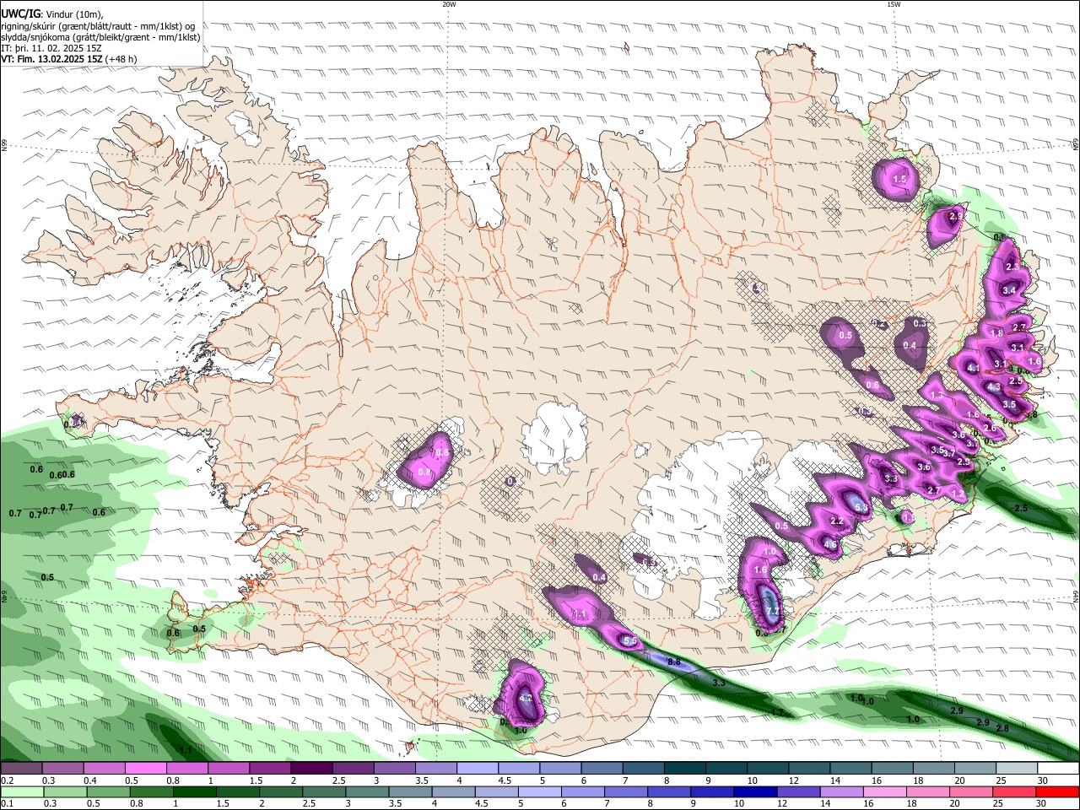Click the '15W' longitude label
This screenshot has width=1080, height=810.
tap(894, 4)
